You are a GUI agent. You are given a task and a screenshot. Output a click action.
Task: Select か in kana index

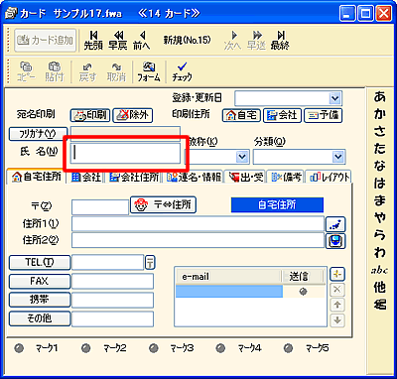click(x=380, y=114)
